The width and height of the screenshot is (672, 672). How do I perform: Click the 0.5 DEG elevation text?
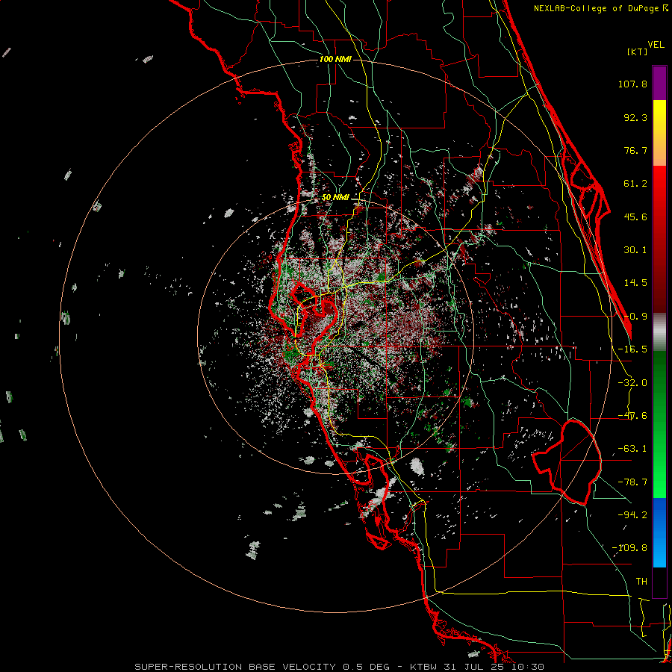366,667
